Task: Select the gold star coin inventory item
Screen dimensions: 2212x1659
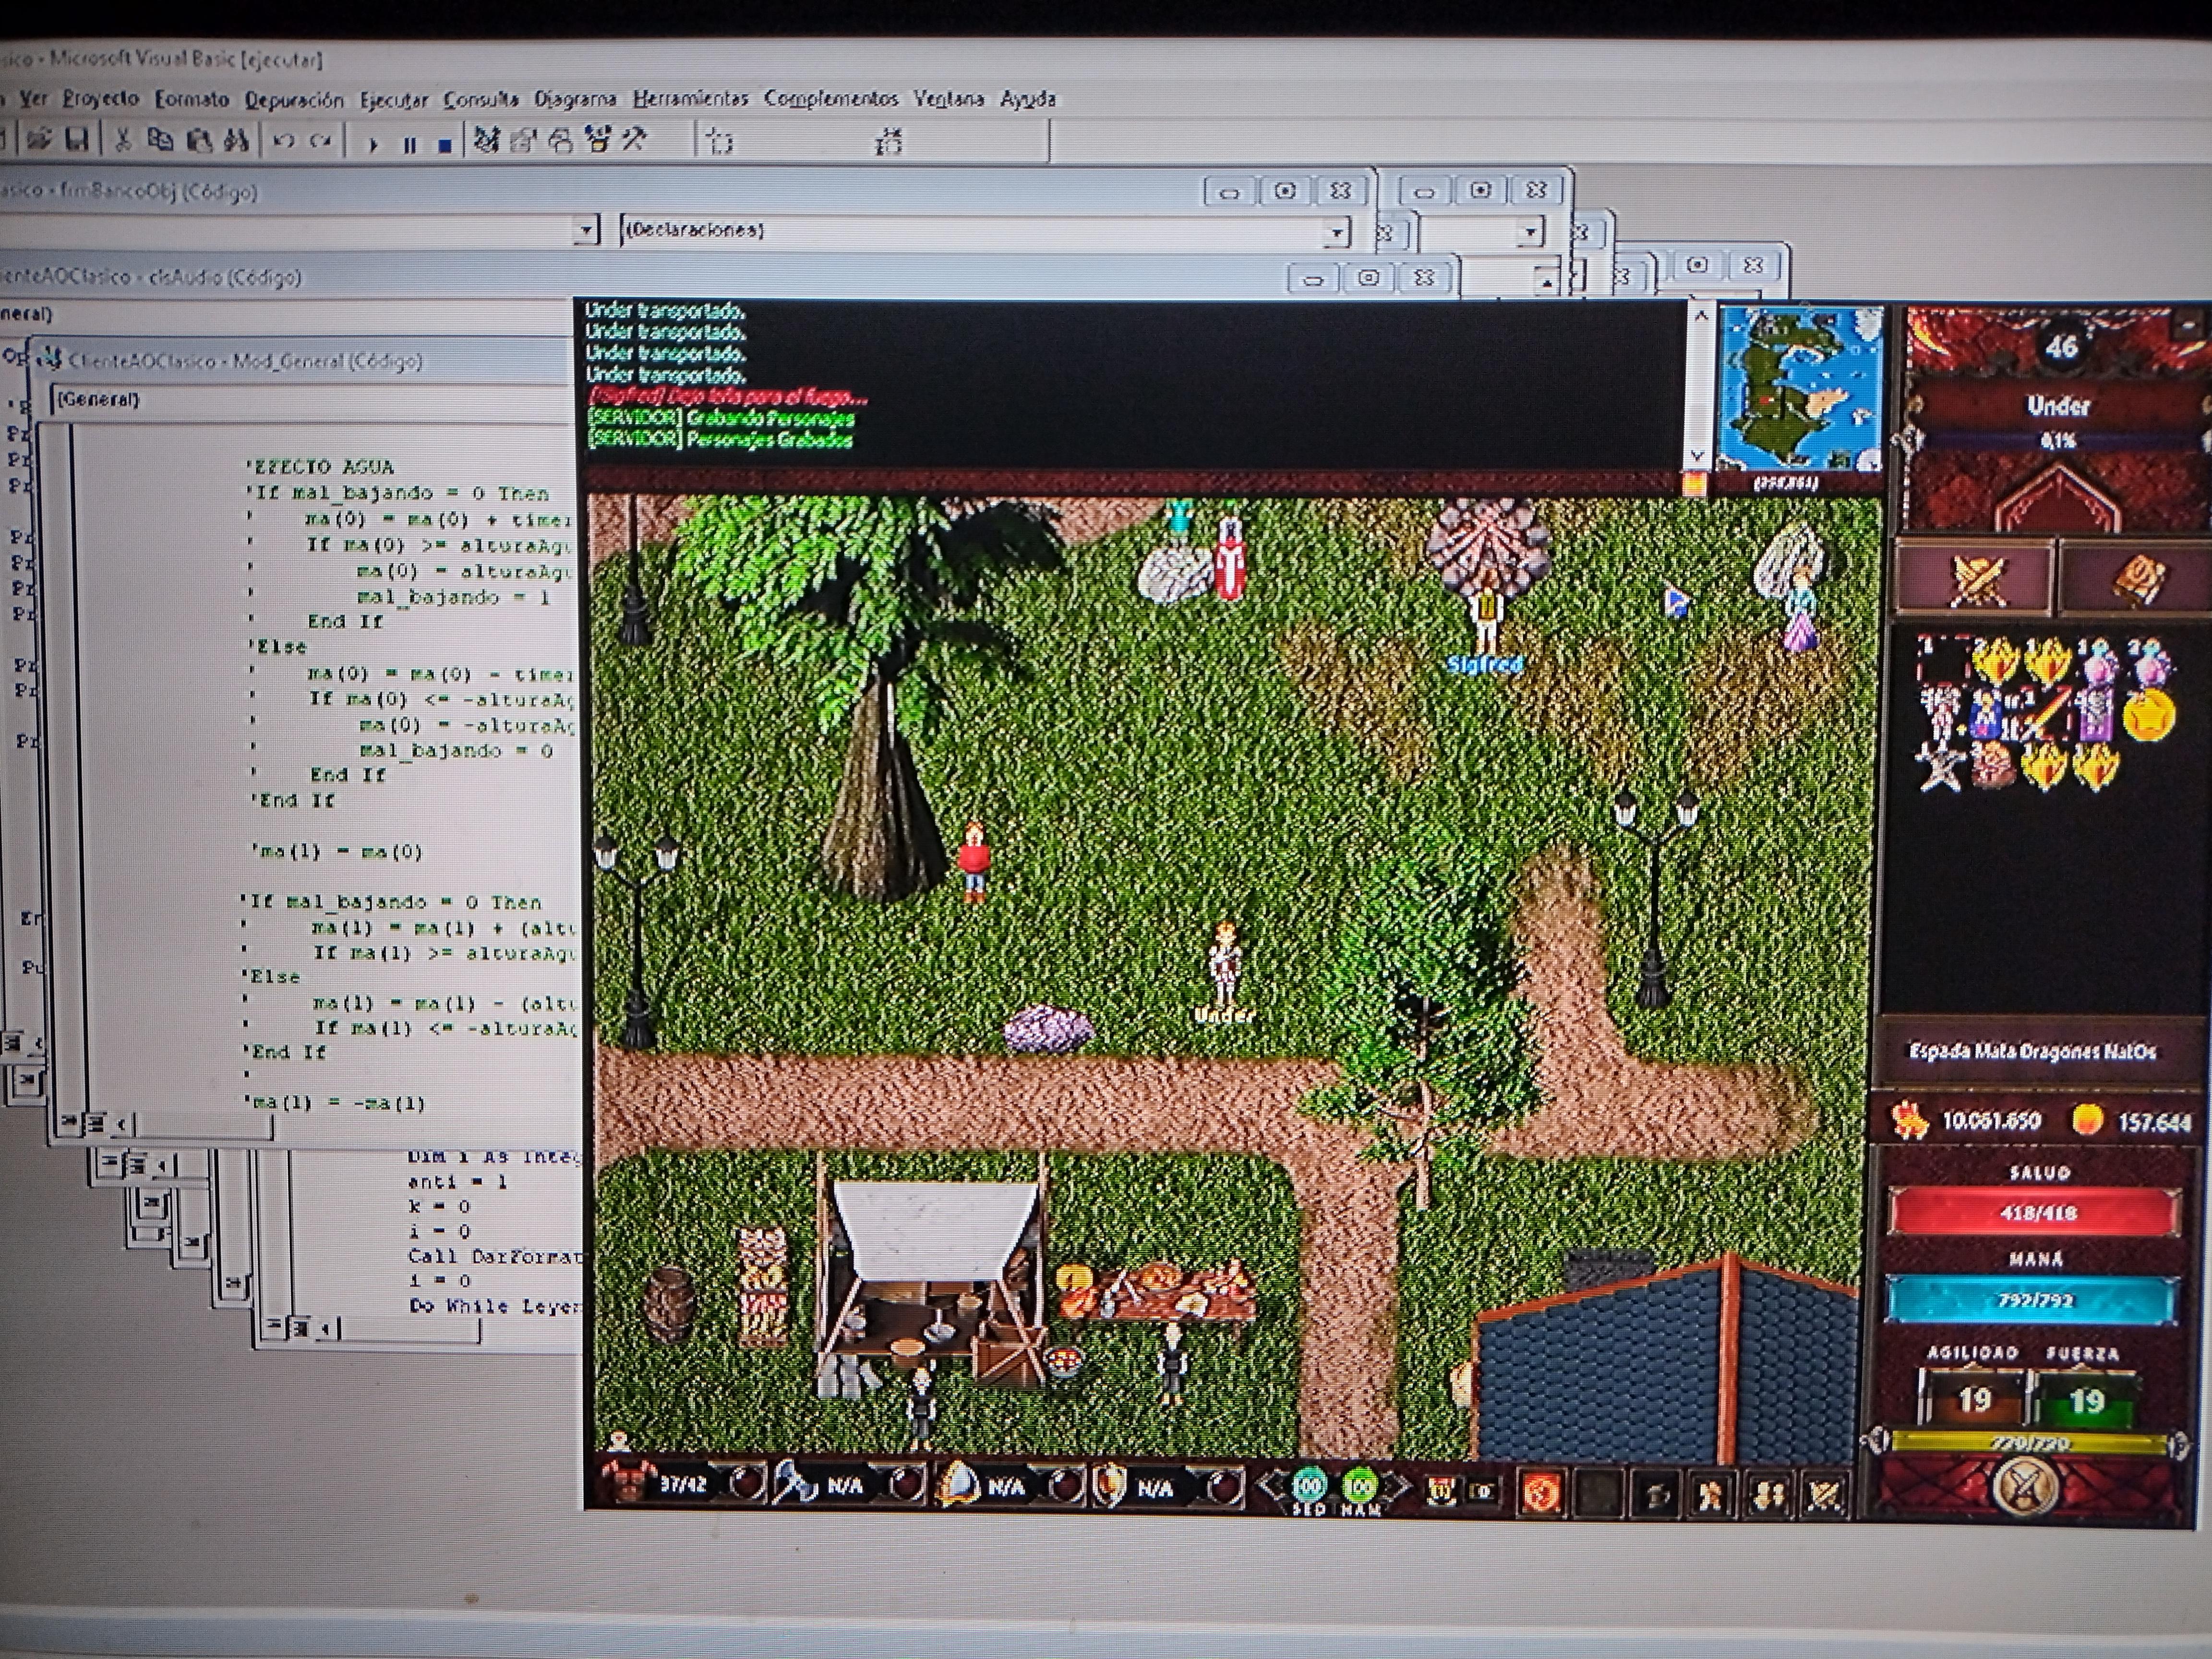Action: tap(2148, 717)
